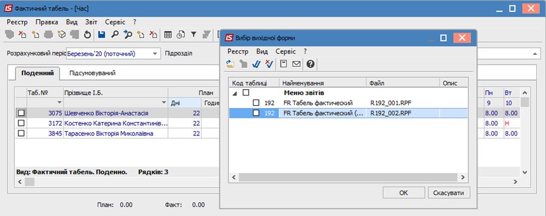This screenshot has height=216, width=546.
Task: Click the notebook icon in dialog toolbar
Action: (x=284, y=64)
